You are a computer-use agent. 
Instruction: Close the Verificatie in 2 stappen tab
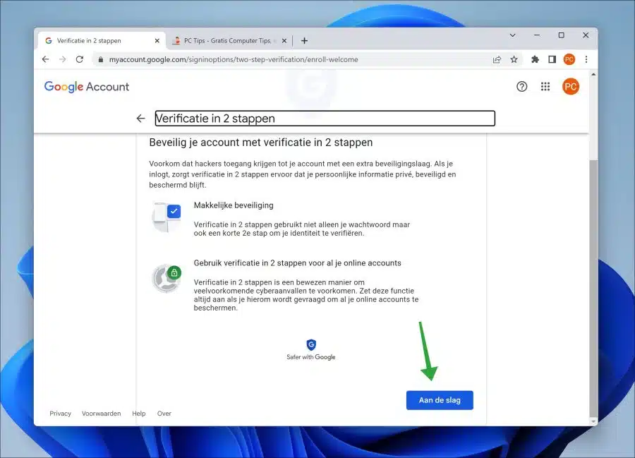pos(157,40)
